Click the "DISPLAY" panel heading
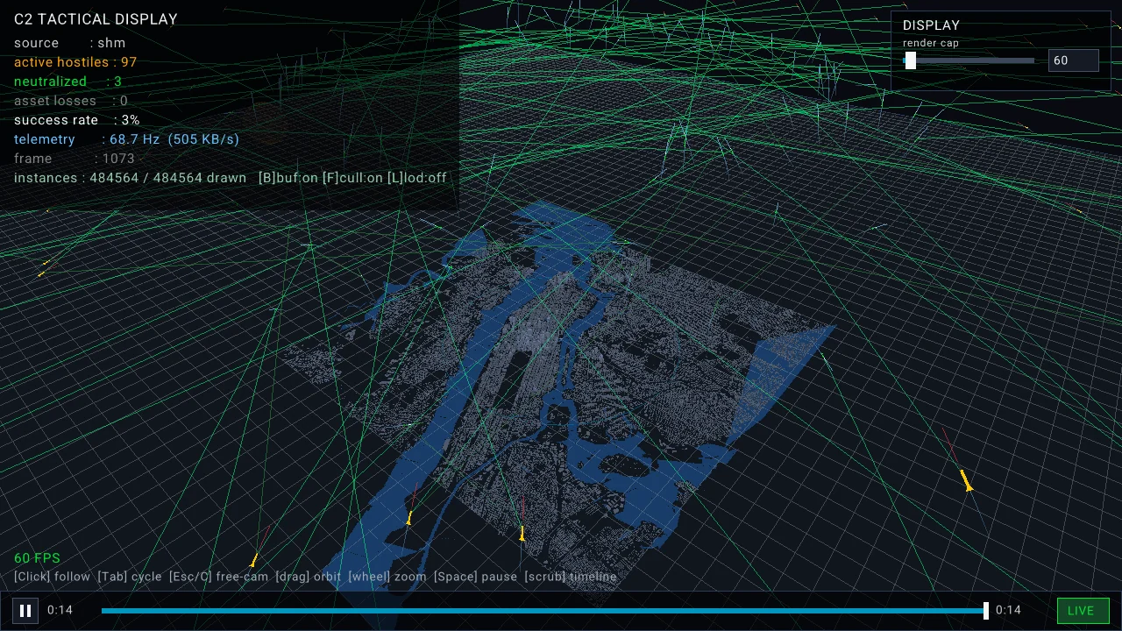The height and width of the screenshot is (631, 1122). click(x=931, y=25)
